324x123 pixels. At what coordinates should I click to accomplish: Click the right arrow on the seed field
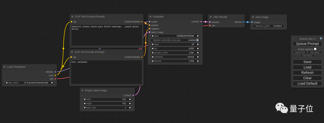point(198,36)
